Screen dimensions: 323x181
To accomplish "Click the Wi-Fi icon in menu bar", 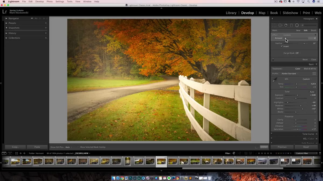I will click(x=298, y=2).
